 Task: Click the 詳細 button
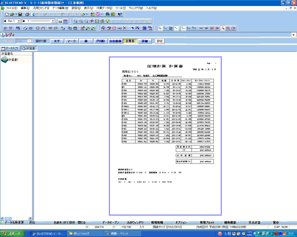click(145, 41)
